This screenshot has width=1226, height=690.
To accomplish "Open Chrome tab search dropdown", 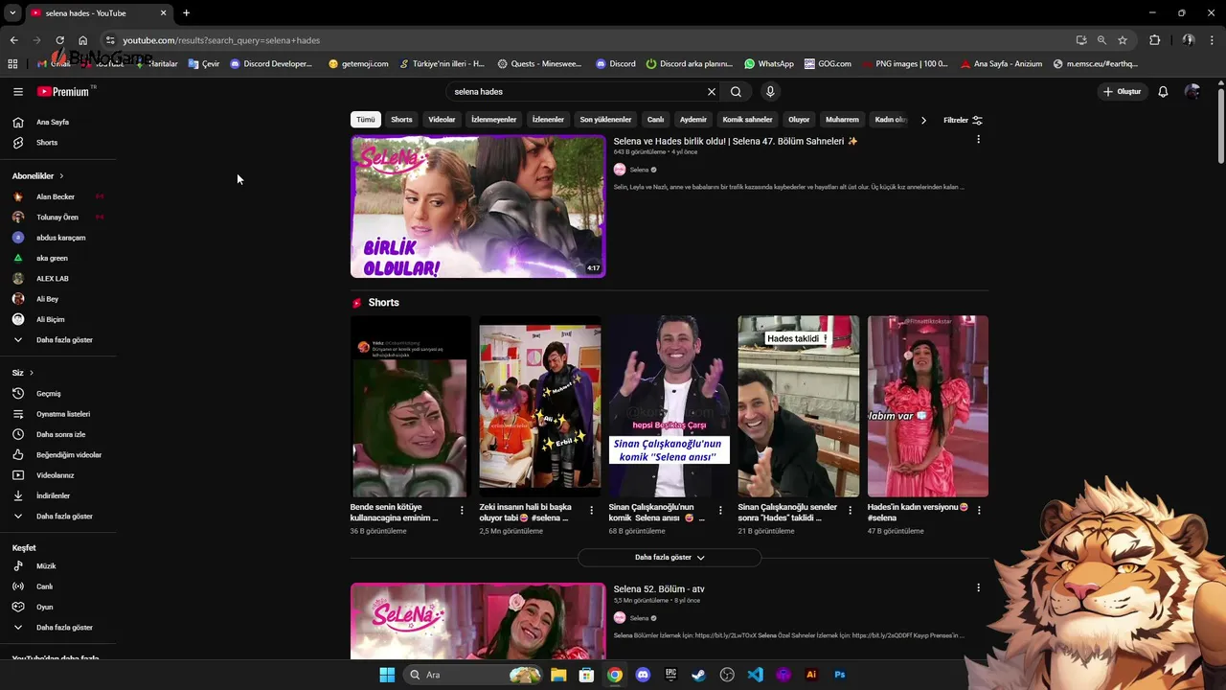I will pos(12,12).
